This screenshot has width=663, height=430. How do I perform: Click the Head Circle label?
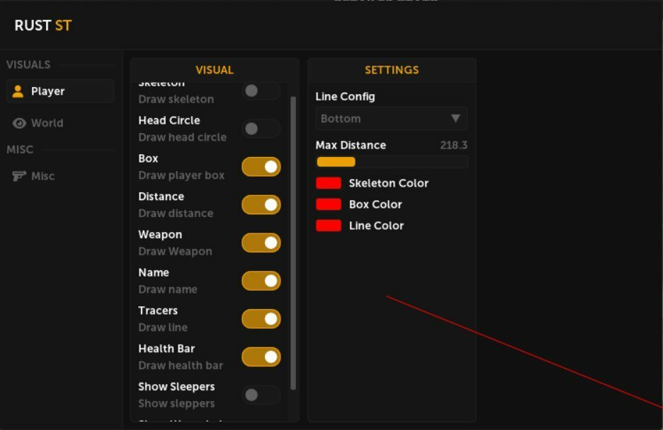click(x=169, y=120)
